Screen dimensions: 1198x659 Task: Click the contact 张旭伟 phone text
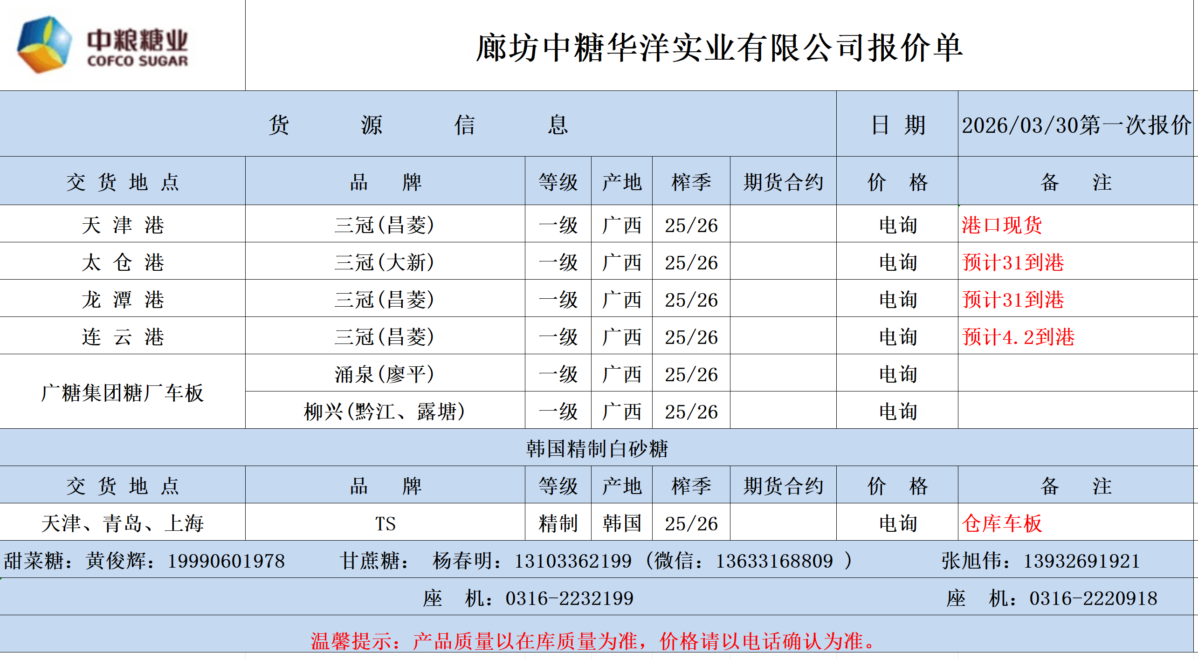pyautogui.click(x=1040, y=561)
